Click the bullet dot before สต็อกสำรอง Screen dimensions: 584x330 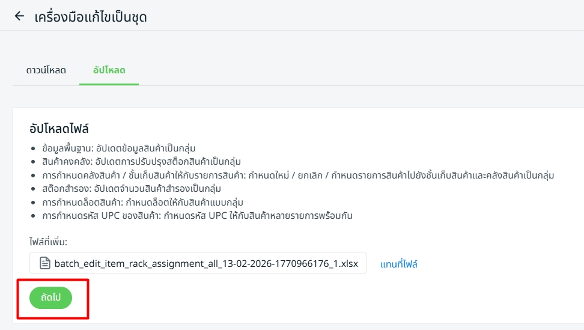tap(33, 189)
